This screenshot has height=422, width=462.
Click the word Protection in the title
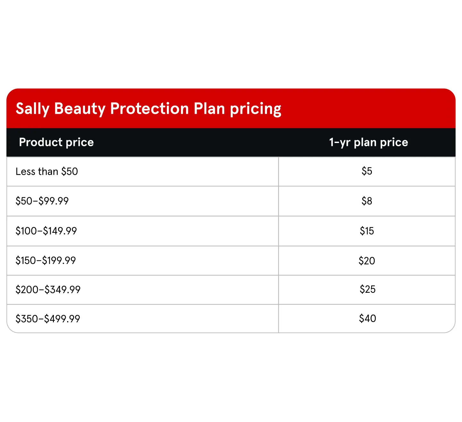pyautogui.click(x=150, y=108)
